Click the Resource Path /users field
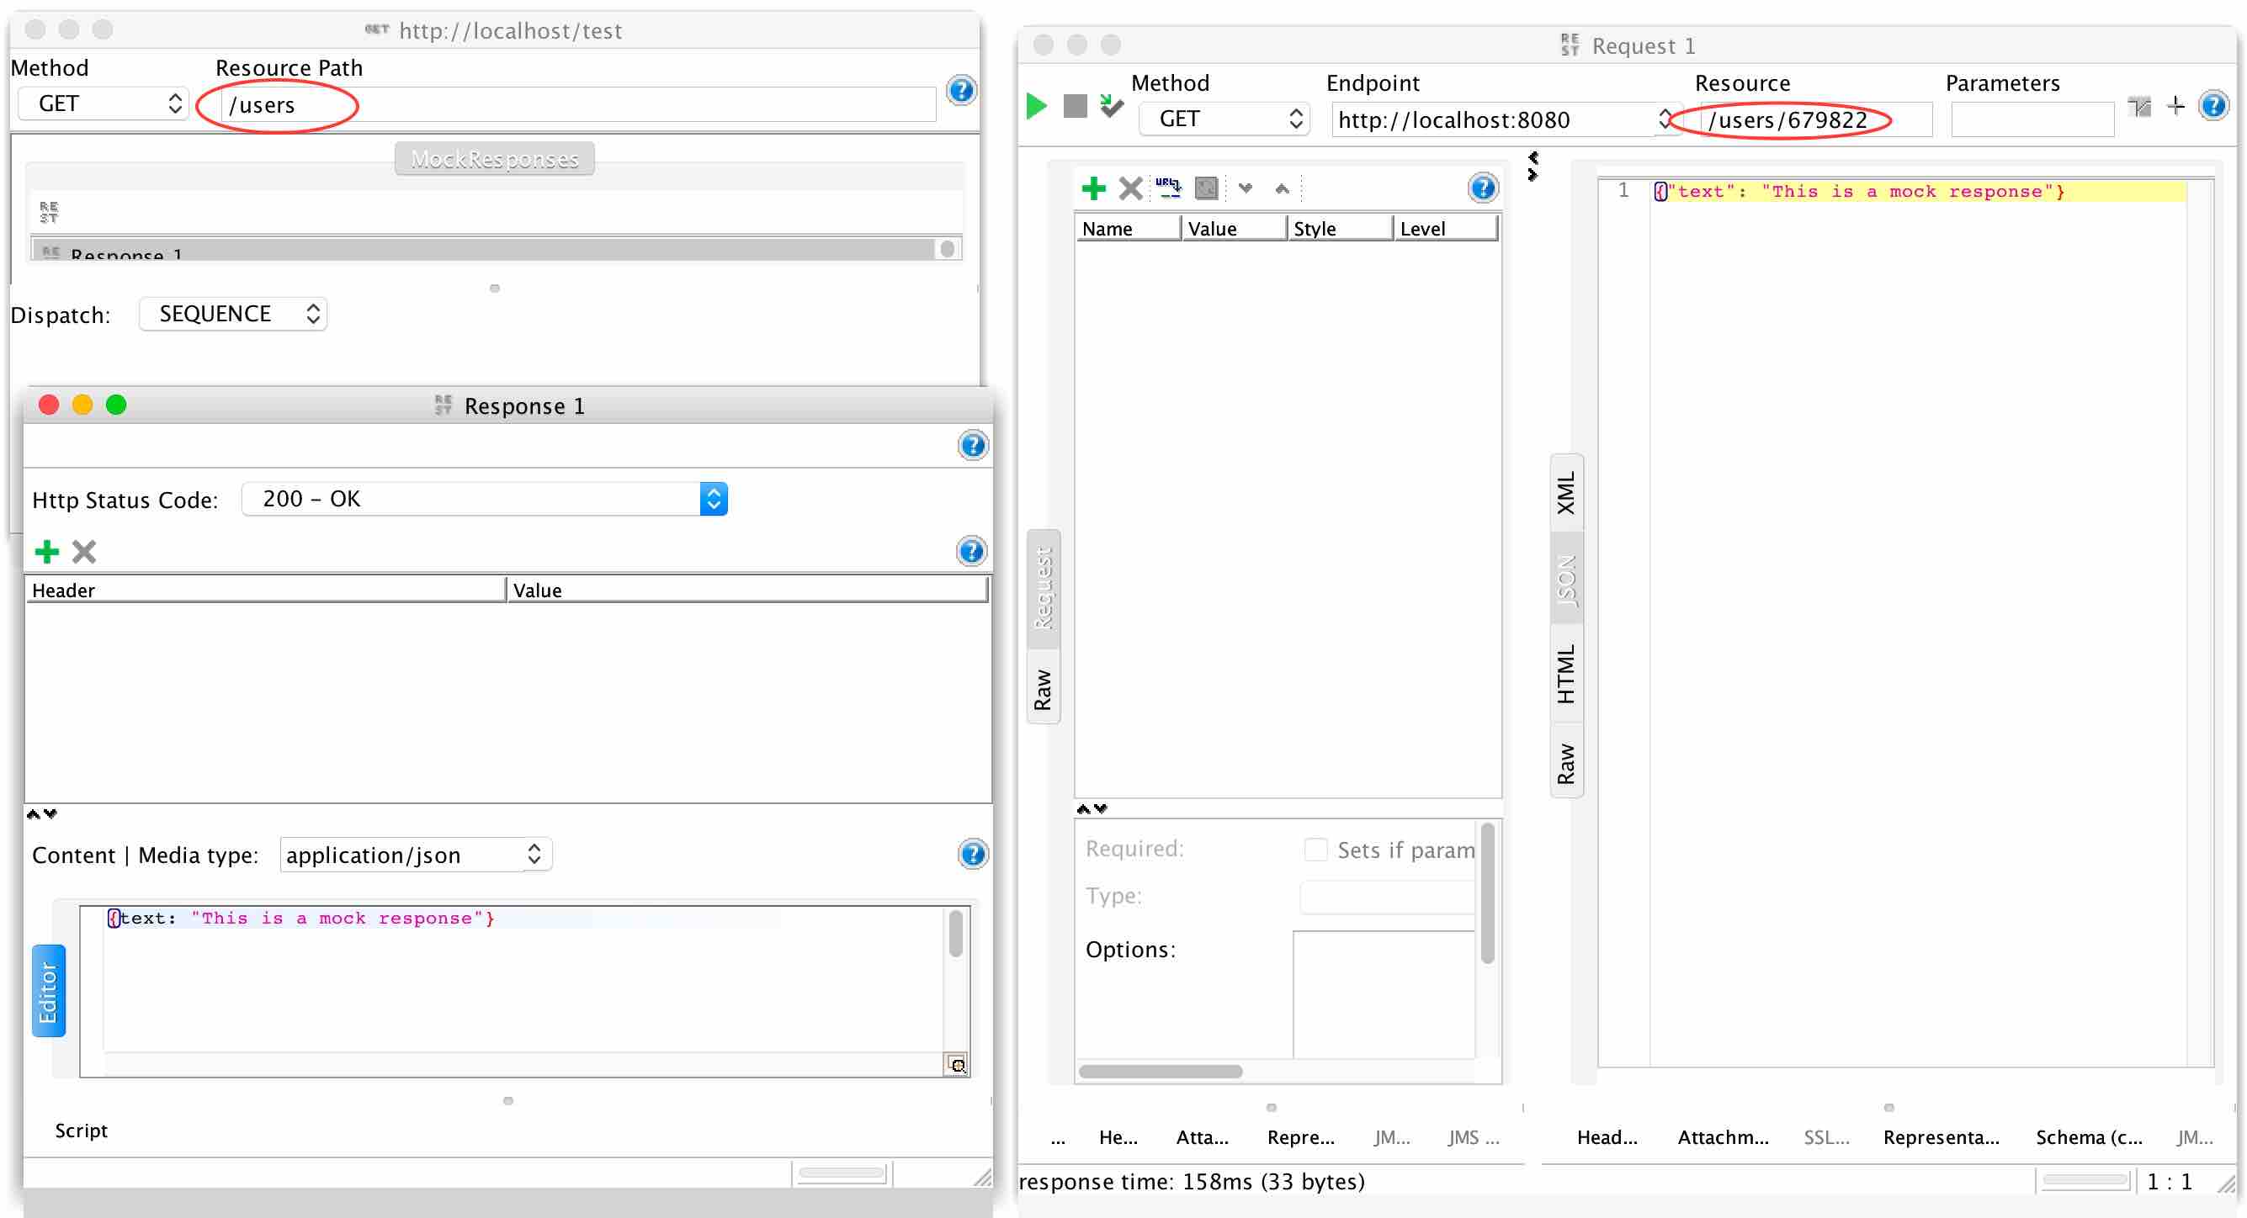Screen dimensions: 2247x1218 coord(578,104)
